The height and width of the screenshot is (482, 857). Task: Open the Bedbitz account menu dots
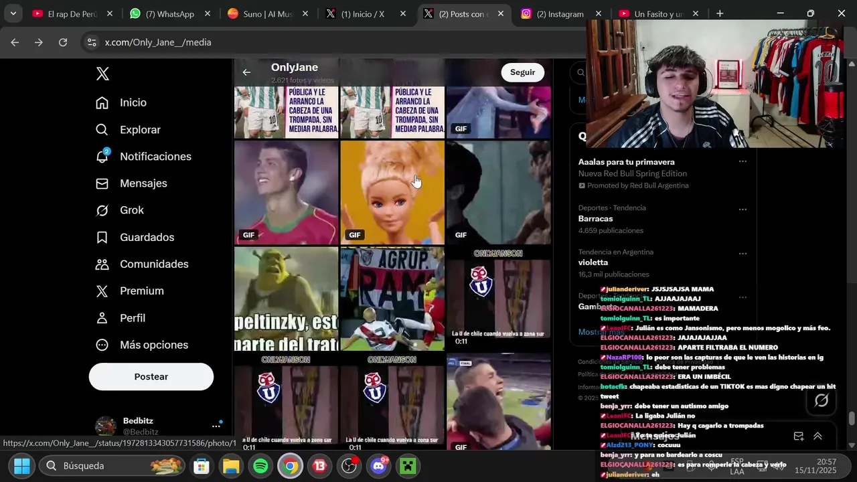pos(216,426)
